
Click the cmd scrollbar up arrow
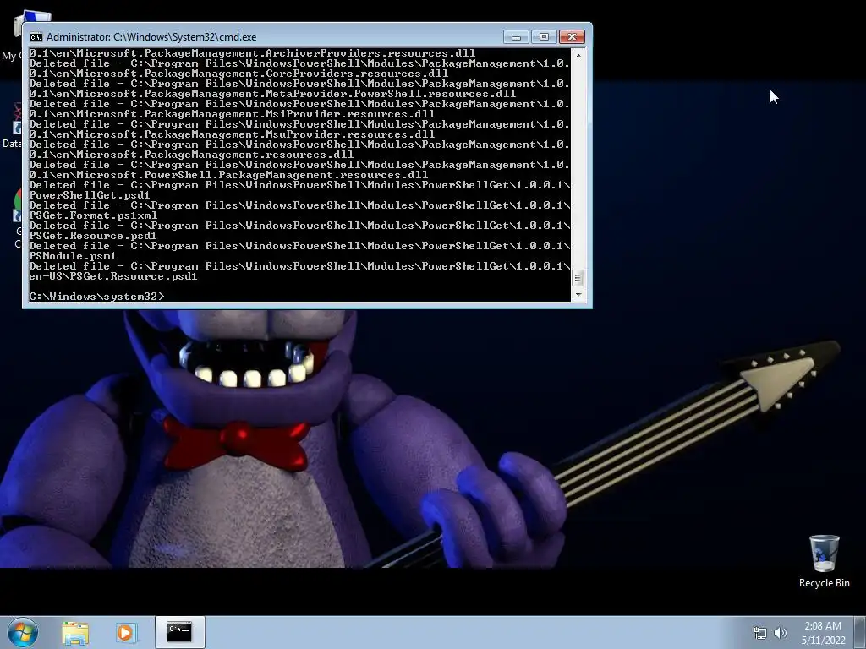point(578,55)
